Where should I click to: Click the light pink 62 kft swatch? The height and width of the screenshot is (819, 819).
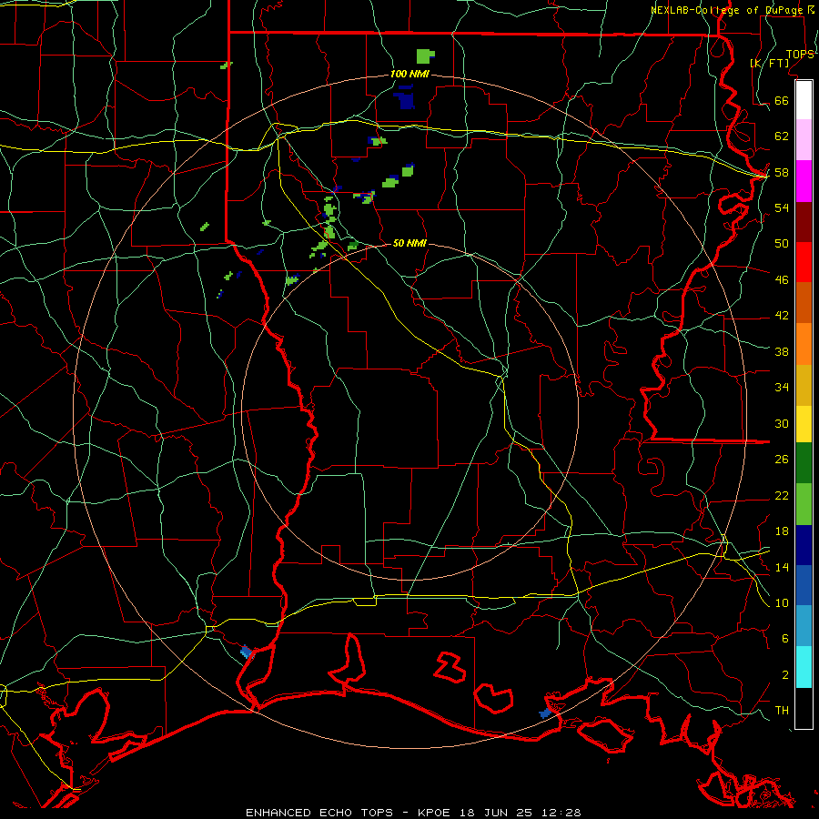pyautogui.click(x=804, y=140)
